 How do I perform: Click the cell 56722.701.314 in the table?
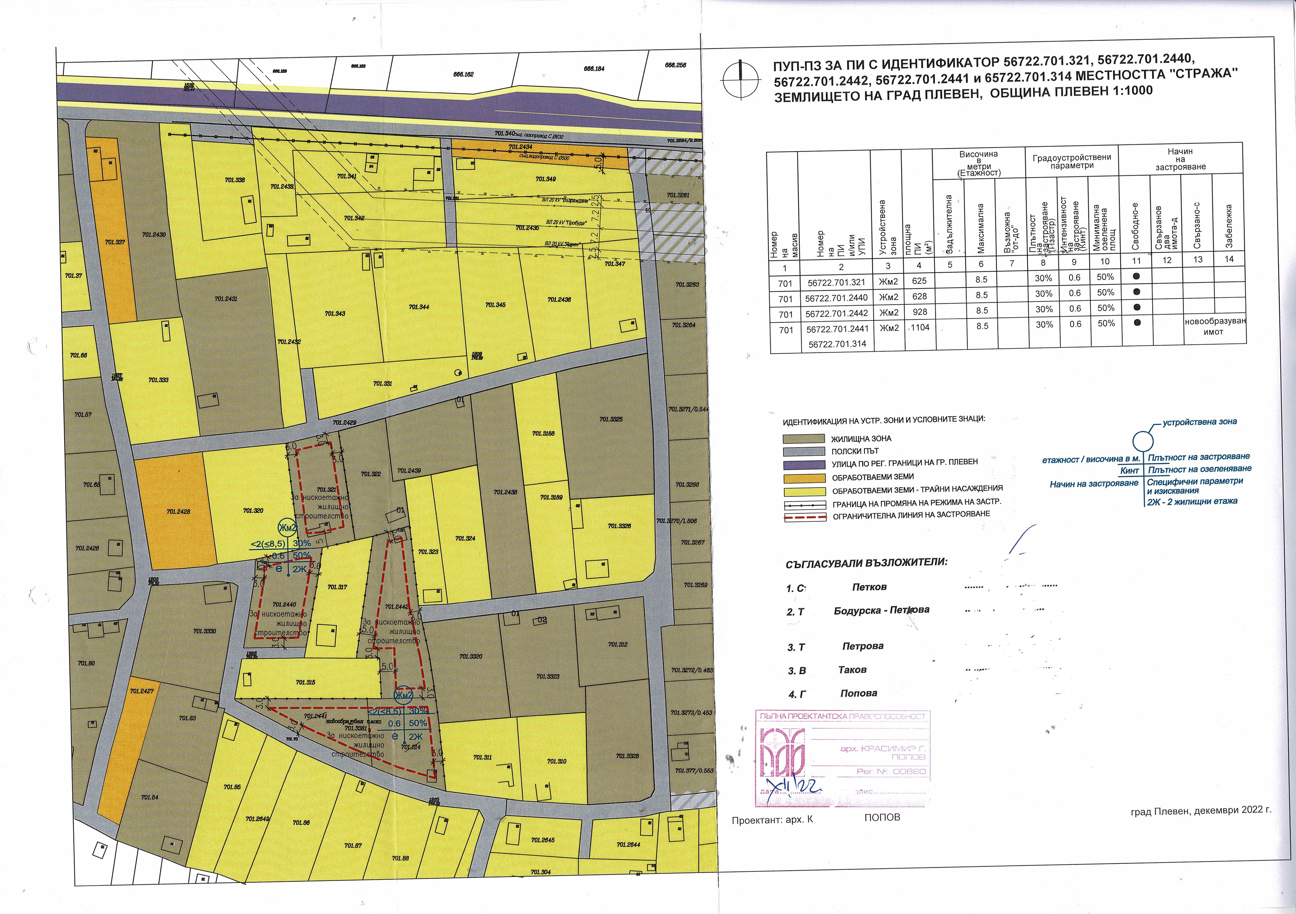click(x=838, y=344)
